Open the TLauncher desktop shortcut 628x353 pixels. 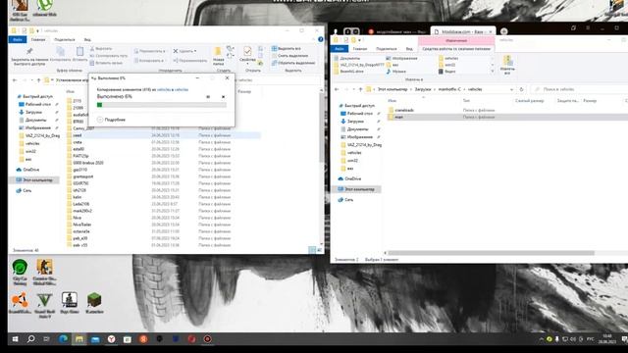(x=94, y=303)
